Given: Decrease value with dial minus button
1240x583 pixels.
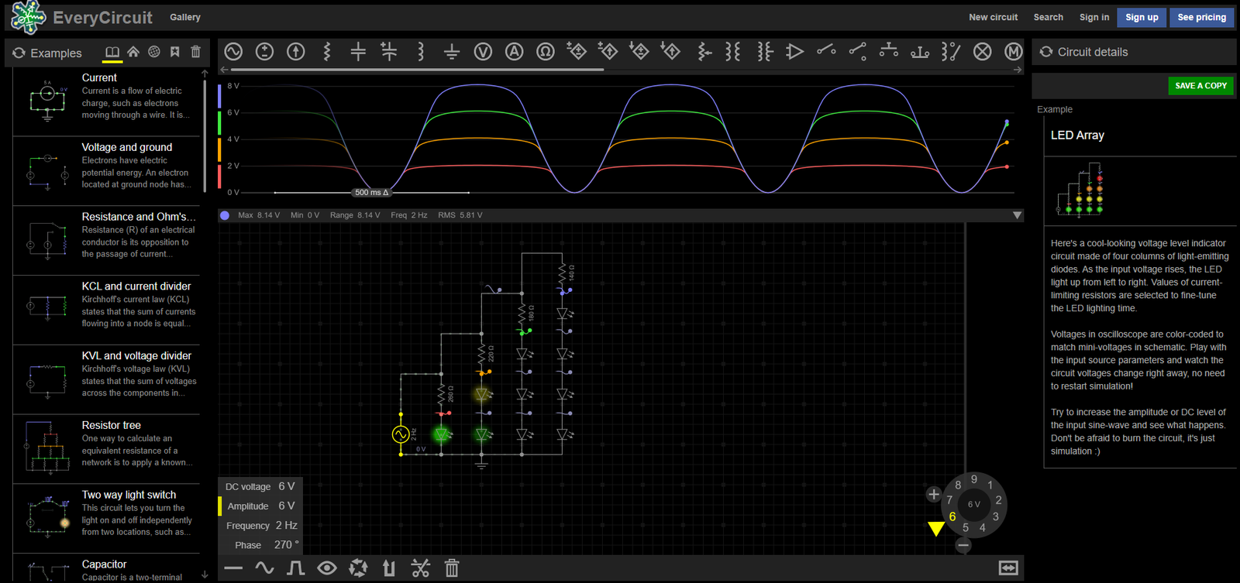Looking at the screenshot, I should [x=963, y=545].
